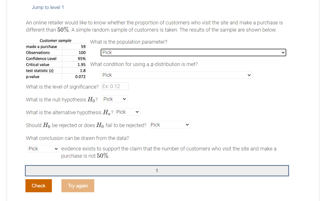The image size is (325, 201).
Task: Open the z-distribution condition Pick dropdown
Action: tap(176, 75)
